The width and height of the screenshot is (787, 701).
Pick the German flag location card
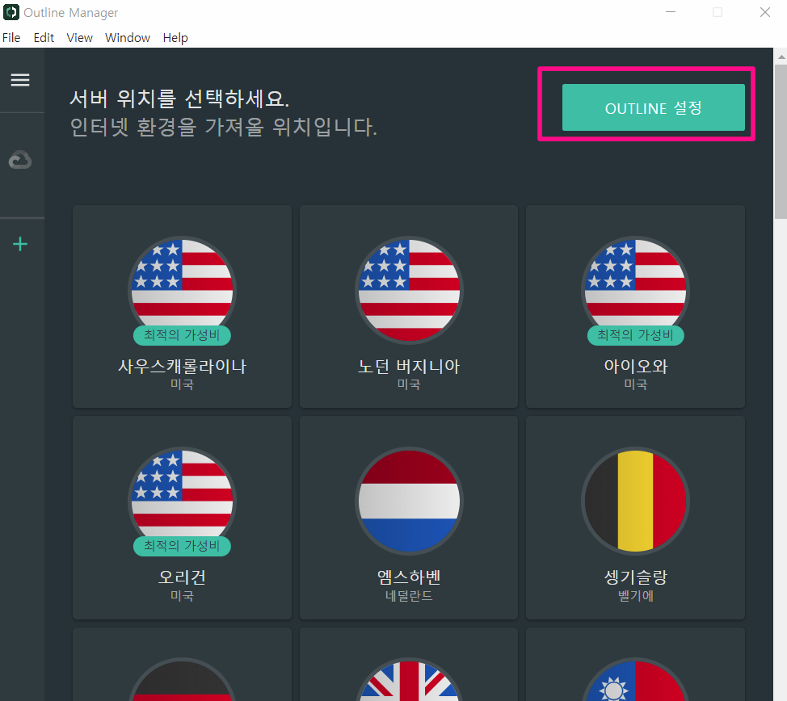182,665
